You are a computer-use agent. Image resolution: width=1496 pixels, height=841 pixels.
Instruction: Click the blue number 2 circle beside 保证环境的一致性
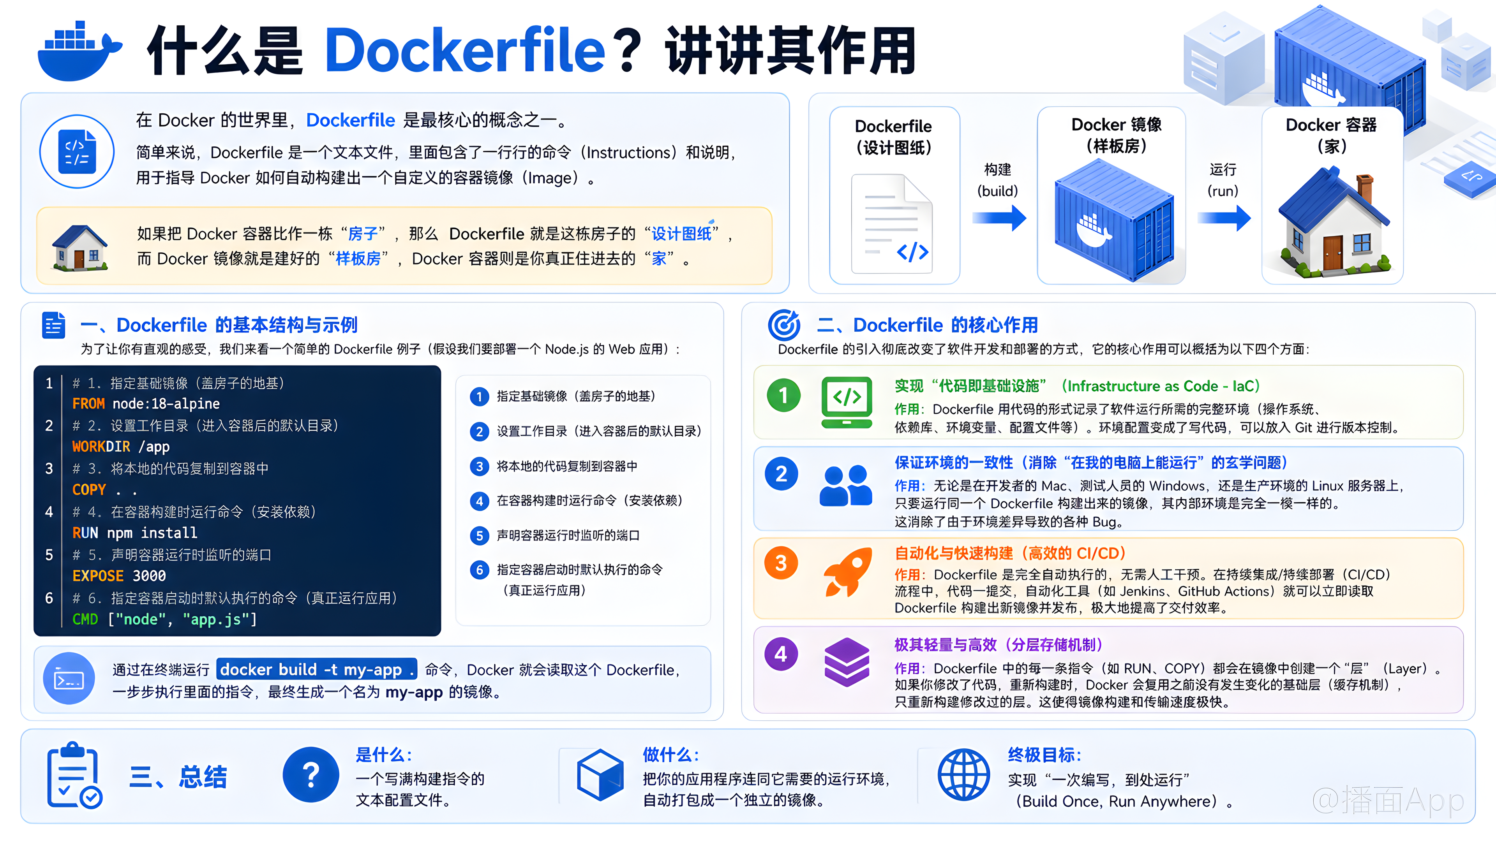pos(782,473)
